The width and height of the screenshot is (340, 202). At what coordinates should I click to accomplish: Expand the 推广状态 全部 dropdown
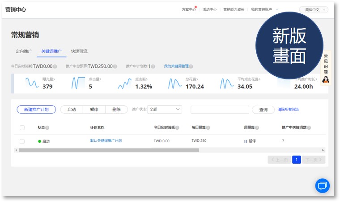pyautogui.click(x=165, y=109)
